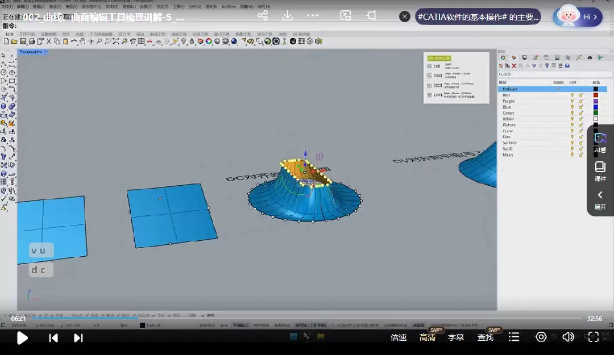Toggle visibility bulb of Mesh layer
Viewport: 614px width, 355px height.
(572, 154)
